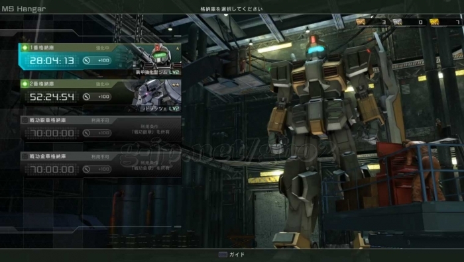This screenshot has height=262, width=464.
Task: Click green status light of 2番格納庫
Action: point(25,84)
